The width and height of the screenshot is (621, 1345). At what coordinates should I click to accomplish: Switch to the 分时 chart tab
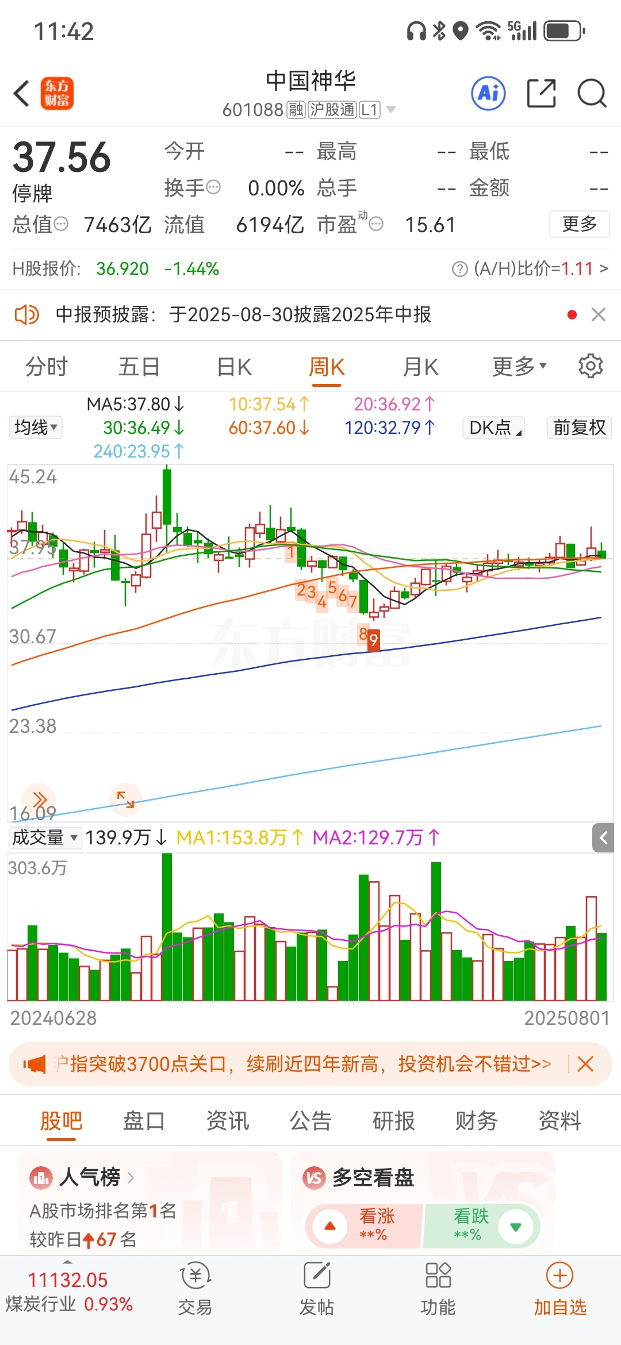click(47, 366)
